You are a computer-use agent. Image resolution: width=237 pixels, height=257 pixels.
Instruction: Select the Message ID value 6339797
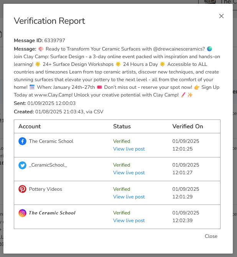[55, 41]
